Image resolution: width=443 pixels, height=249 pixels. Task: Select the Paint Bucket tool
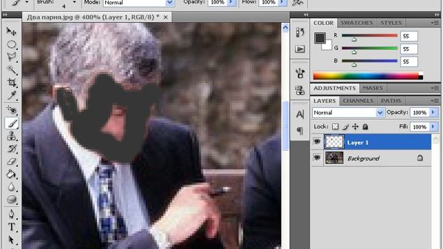[11, 174]
